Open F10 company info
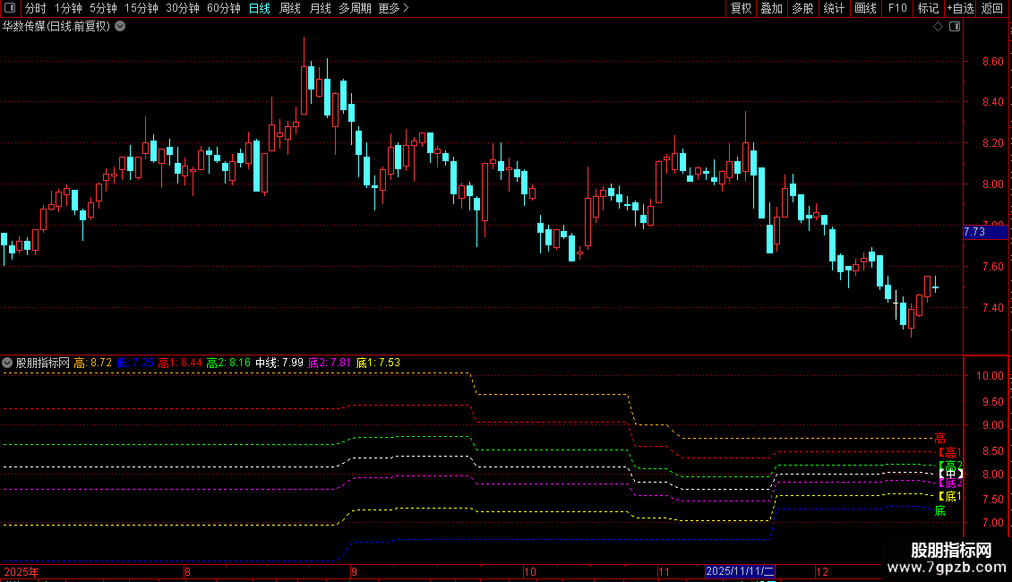Viewport: 1012px width, 582px height. click(x=897, y=8)
